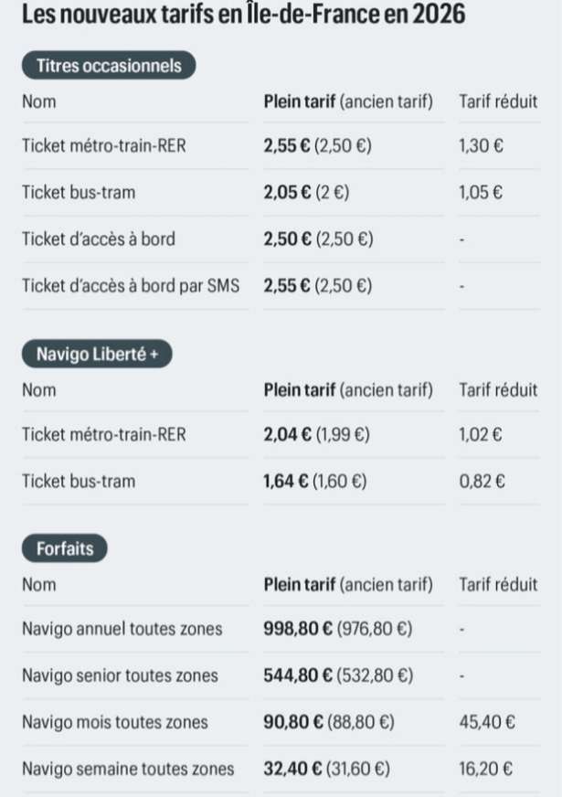Click the 45,40 € reduced monthly fare
Screen dimensions: 562x797
point(486,722)
